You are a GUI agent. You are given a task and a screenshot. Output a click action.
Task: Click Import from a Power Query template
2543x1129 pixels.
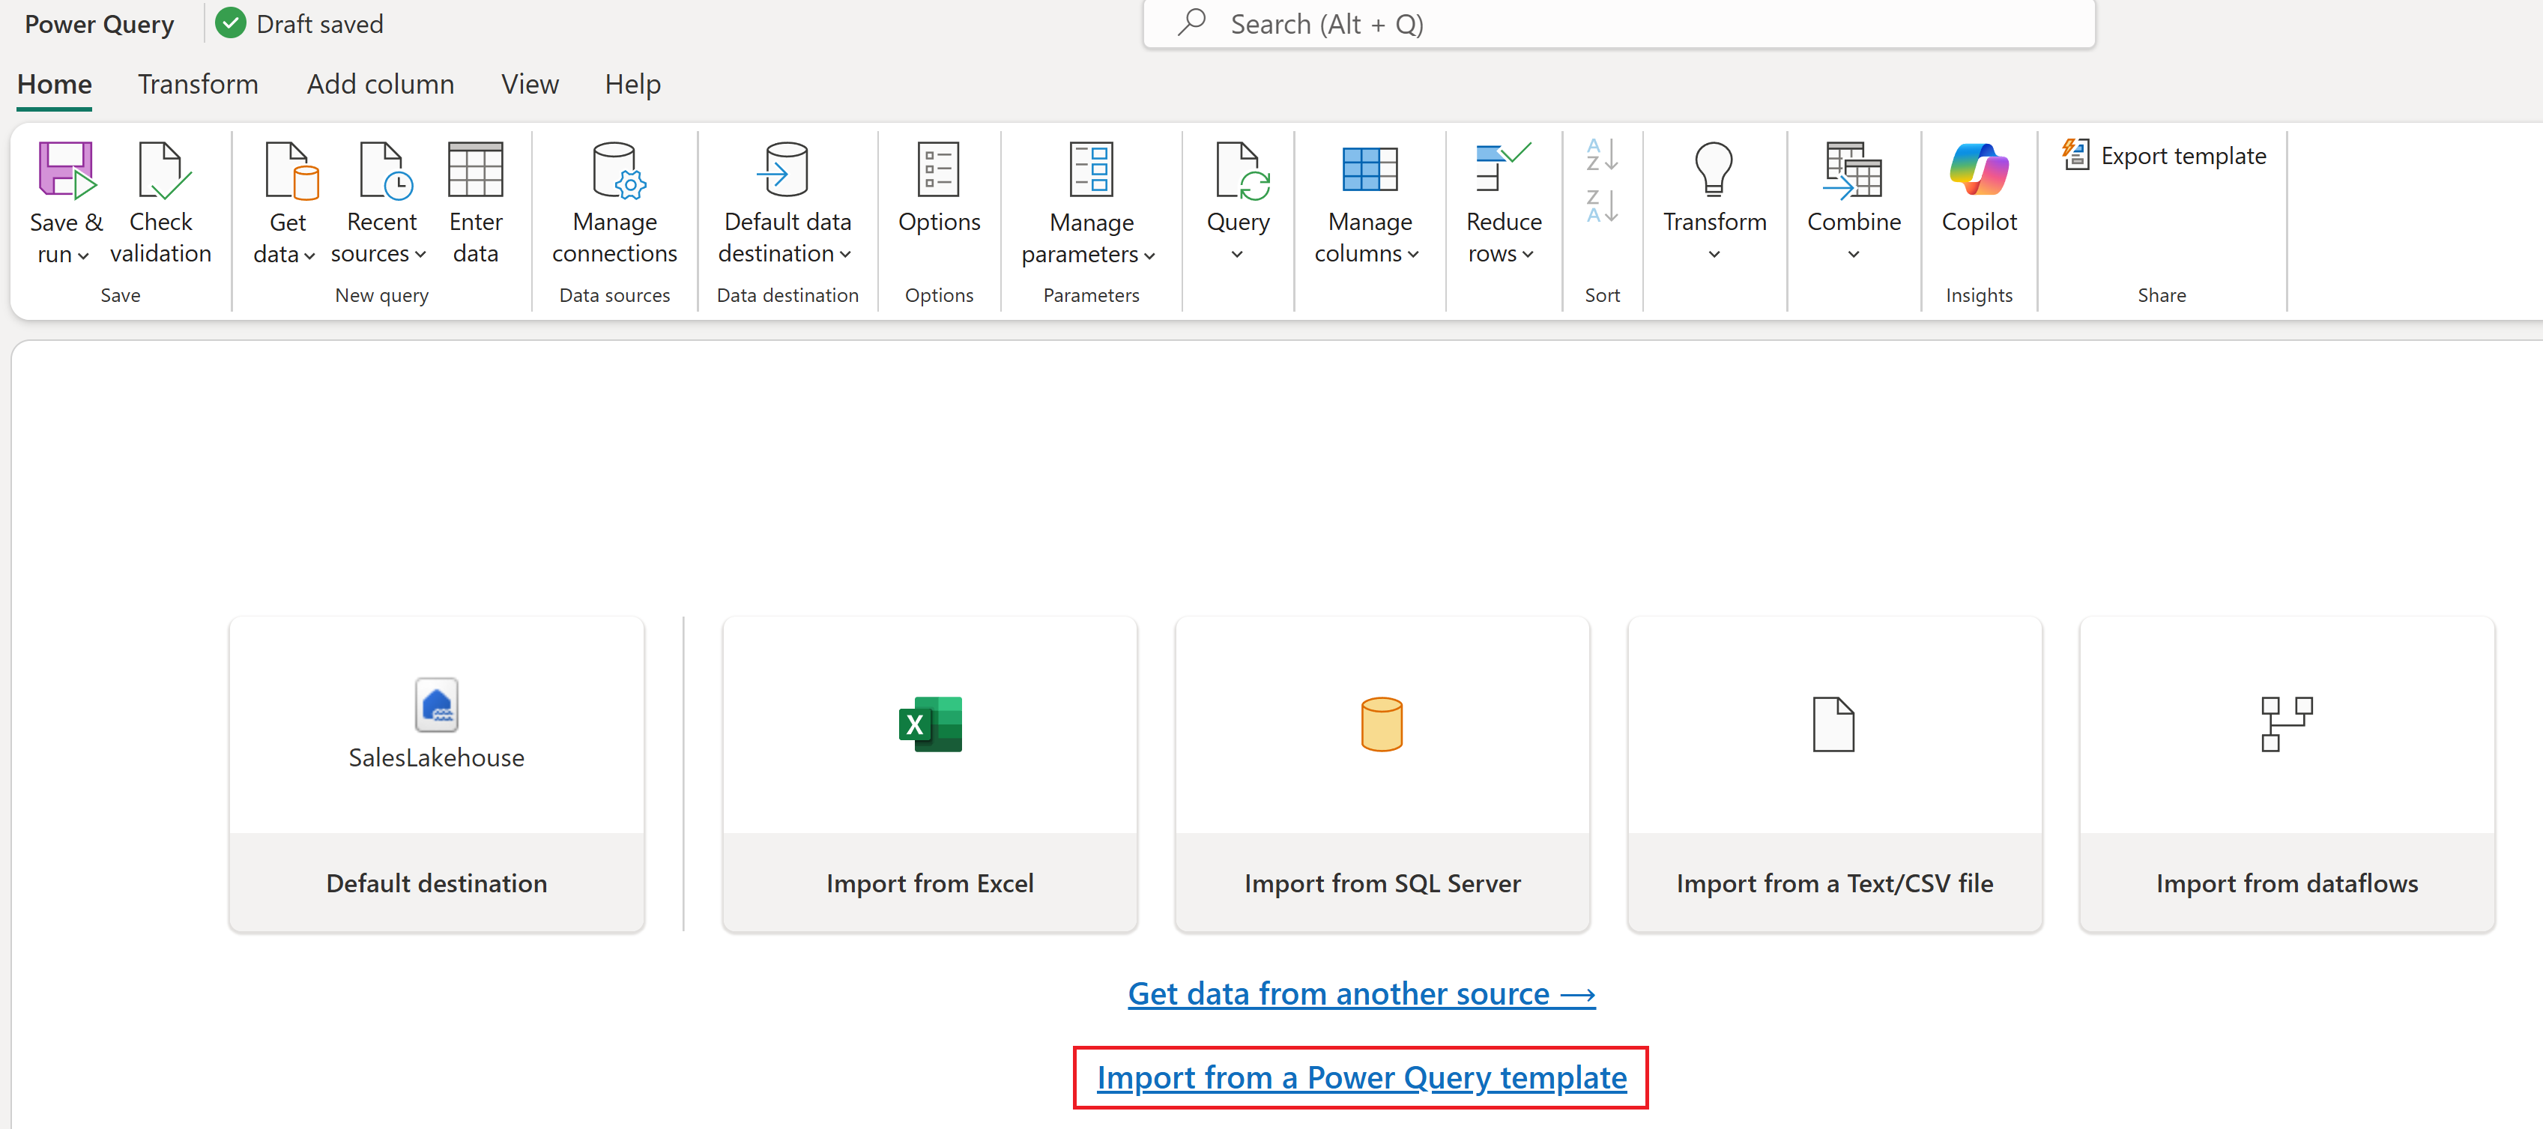click(1361, 1077)
